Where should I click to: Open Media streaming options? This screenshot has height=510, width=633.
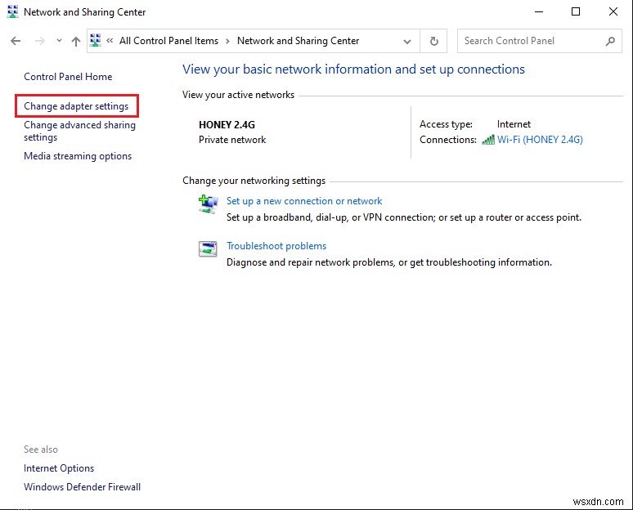tap(78, 156)
